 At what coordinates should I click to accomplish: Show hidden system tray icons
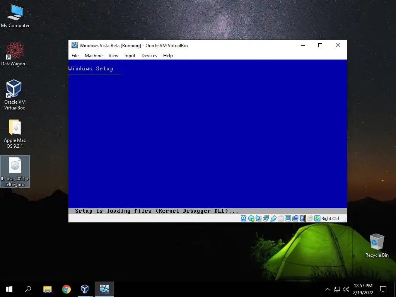click(327, 289)
